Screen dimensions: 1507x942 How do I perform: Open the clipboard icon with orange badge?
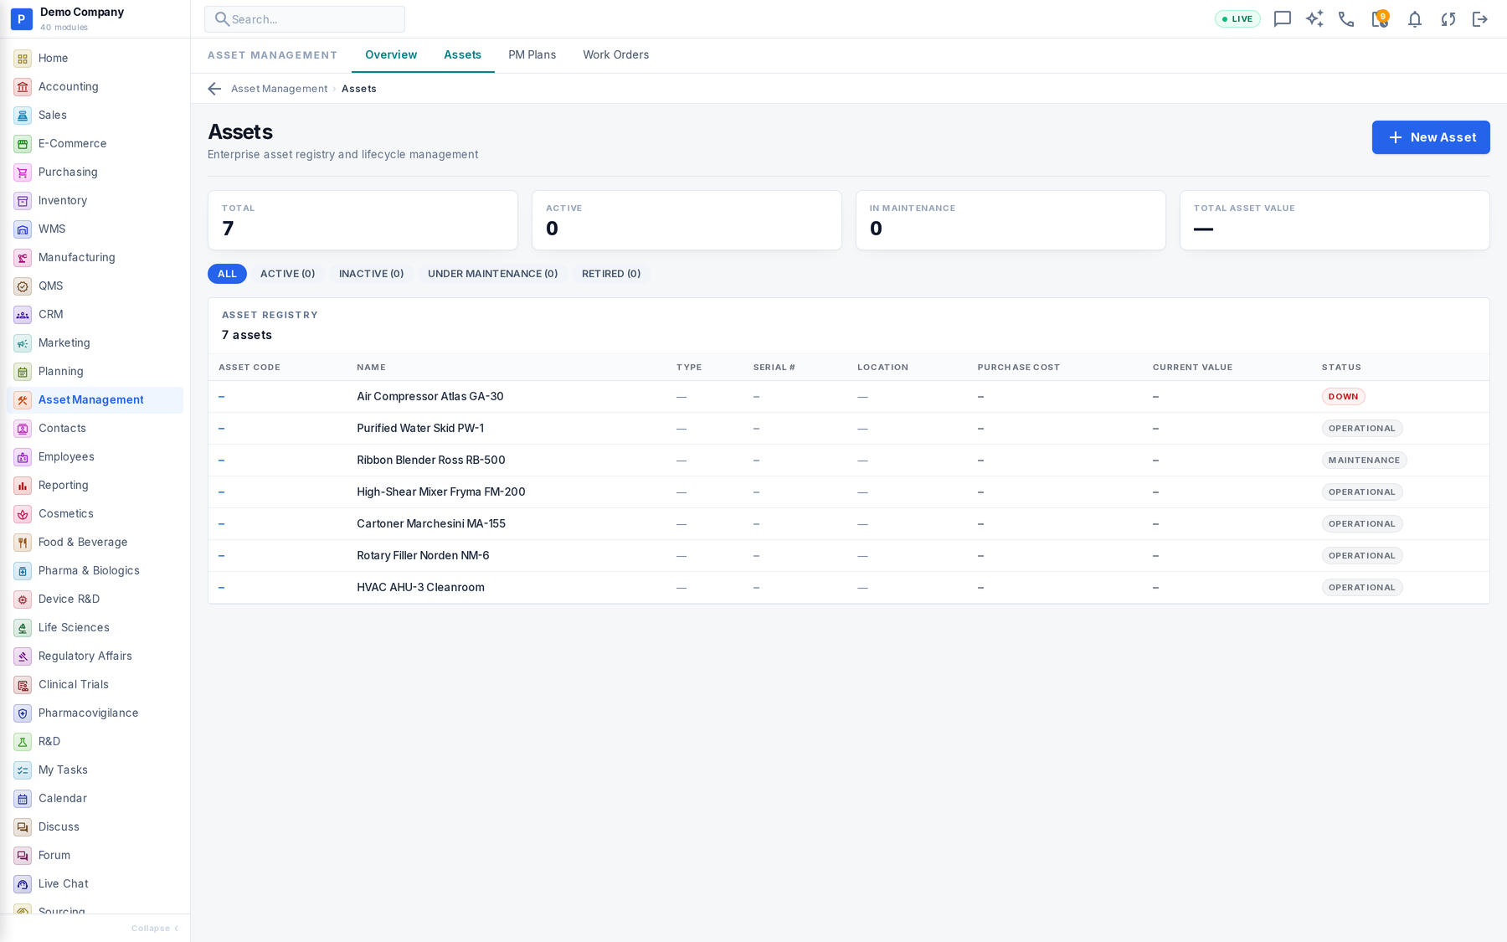pos(1380,19)
